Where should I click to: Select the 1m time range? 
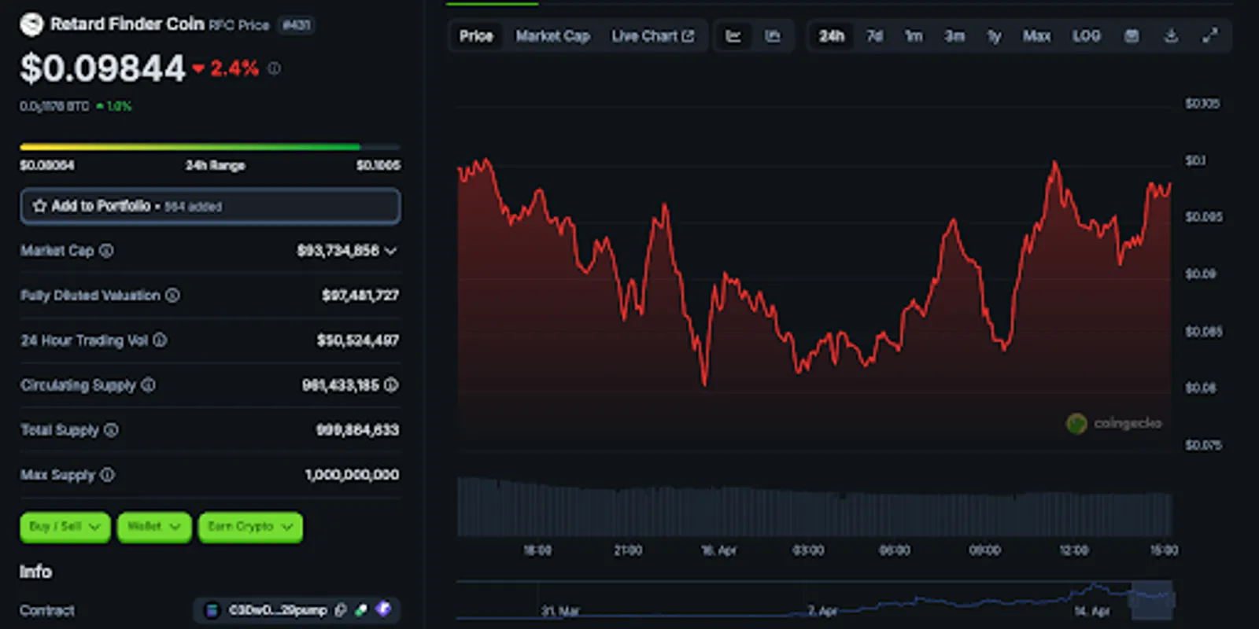[914, 36]
